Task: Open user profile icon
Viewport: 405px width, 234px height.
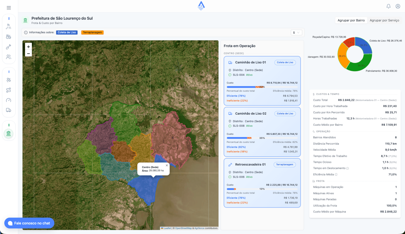Action: (398, 6)
